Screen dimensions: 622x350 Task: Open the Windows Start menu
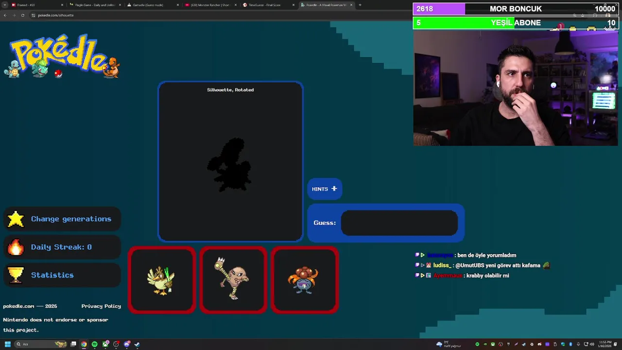7,344
